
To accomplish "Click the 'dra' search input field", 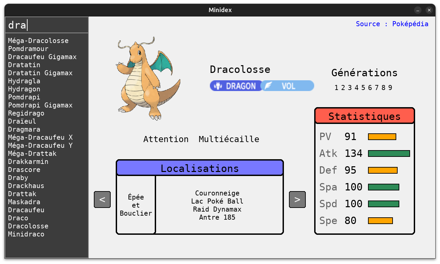I will tap(47, 25).
